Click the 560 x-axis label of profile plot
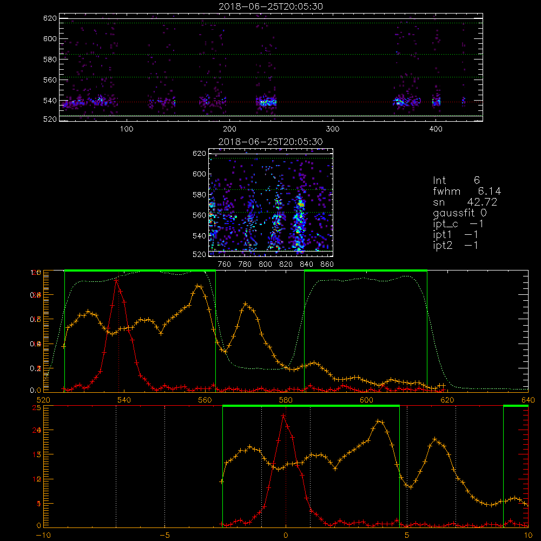 point(205,400)
